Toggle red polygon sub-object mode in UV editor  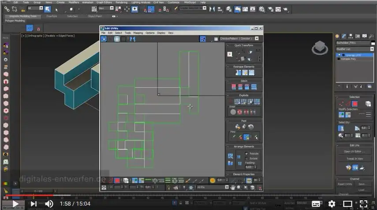point(117,180)
